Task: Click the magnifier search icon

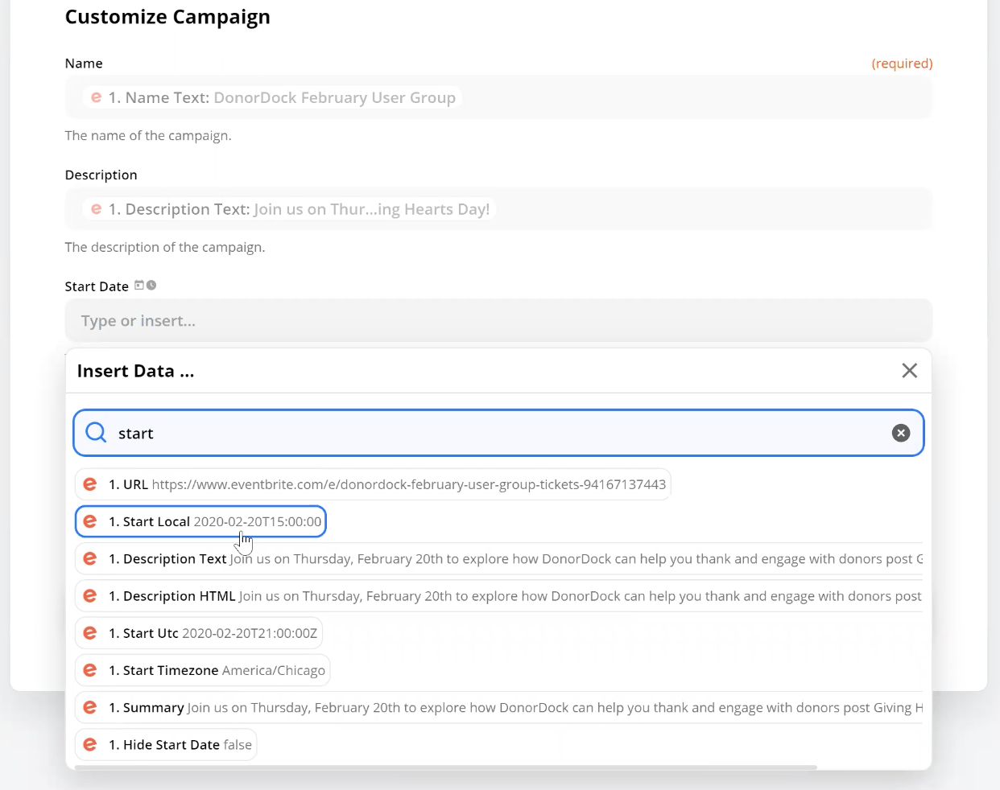Action: pos(96,433)
